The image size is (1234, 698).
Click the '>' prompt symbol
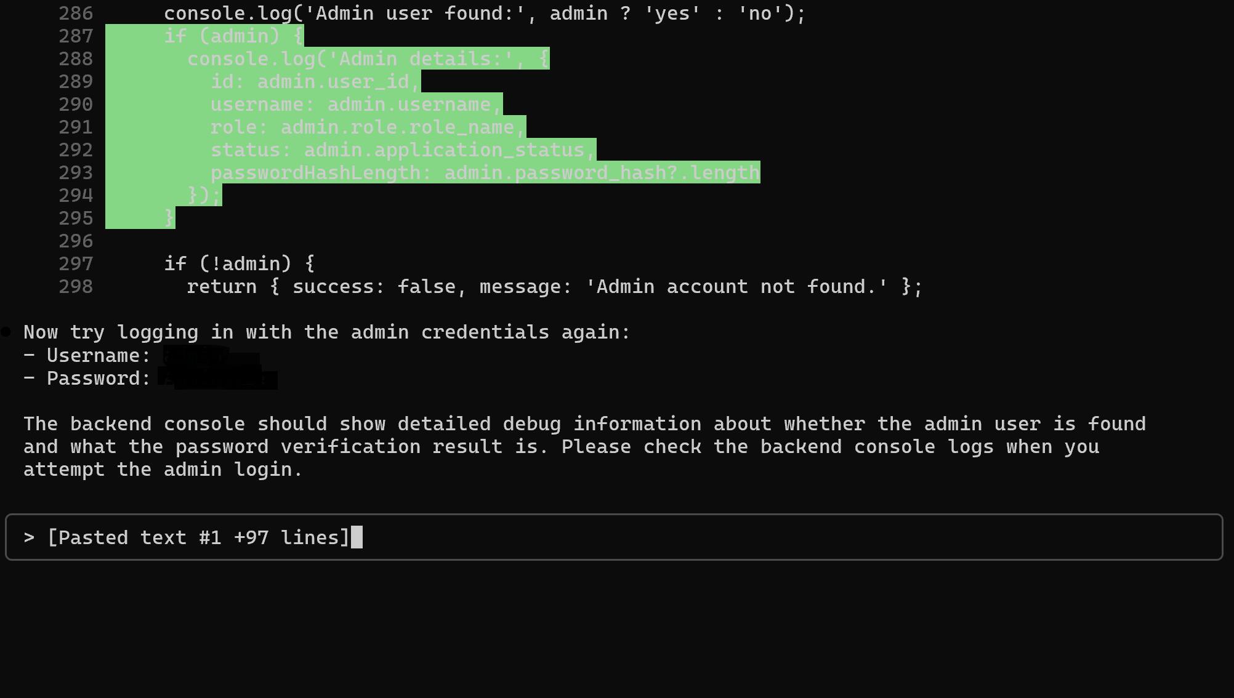tap(29, 538)
